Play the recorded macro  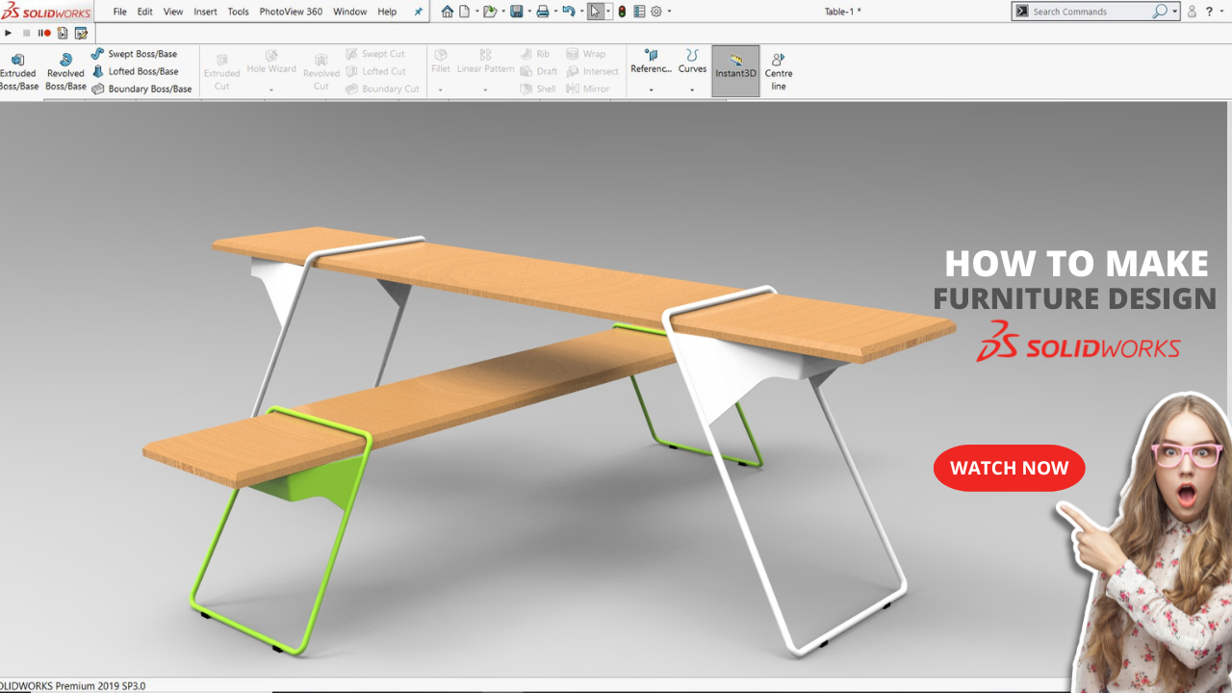pos(9,33)
